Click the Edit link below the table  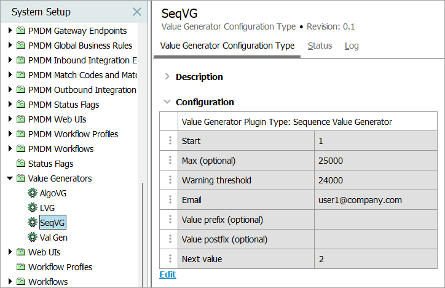(167, 274)
